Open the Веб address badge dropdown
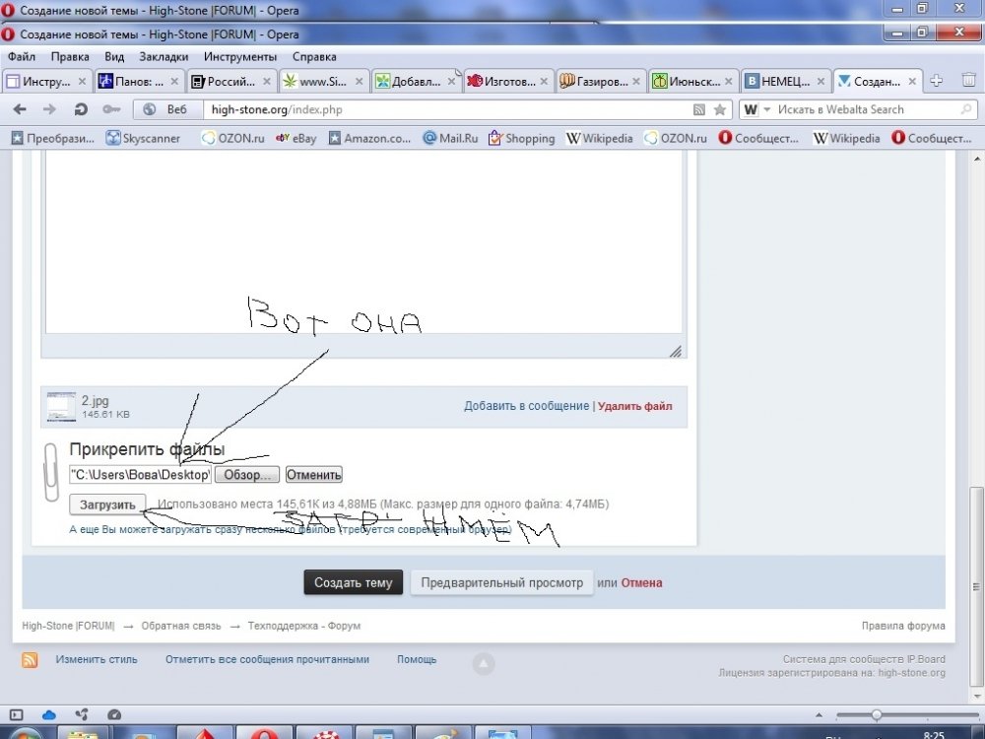 point(167,109)
